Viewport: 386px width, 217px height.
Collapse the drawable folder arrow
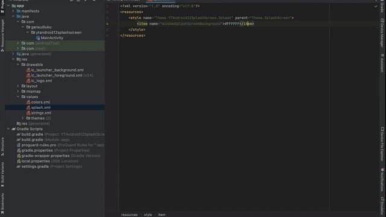tap(18, 64)
